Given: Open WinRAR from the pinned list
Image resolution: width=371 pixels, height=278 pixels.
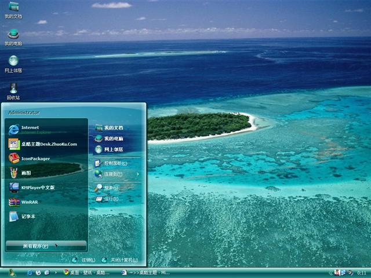Looking at the screenshot, I should [29, 202].
